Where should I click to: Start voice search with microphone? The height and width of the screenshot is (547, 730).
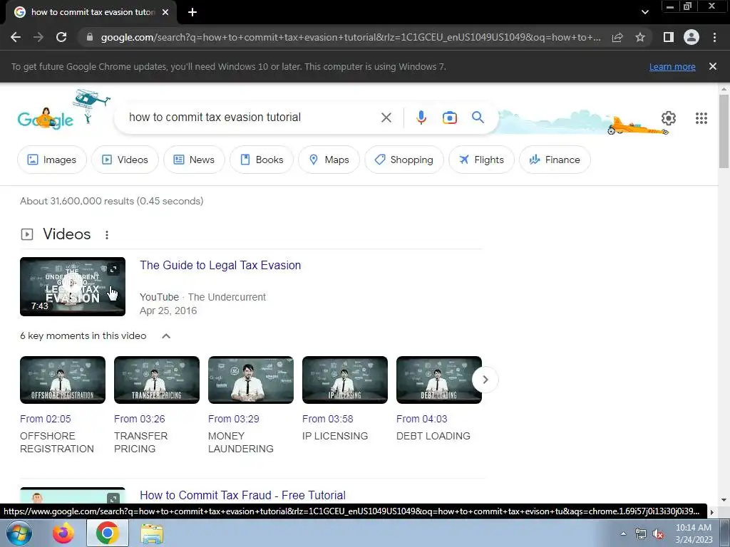click(x=421, y=118)
